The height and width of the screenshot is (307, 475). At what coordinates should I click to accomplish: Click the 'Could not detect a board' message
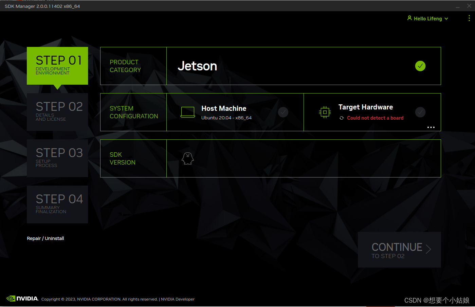(375, 118)
